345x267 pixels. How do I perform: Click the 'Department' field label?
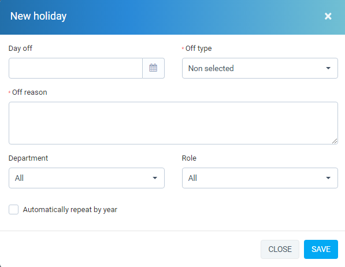coord(28,158)
